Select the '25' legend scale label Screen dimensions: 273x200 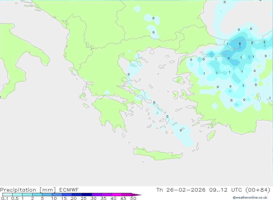tap(84, 198)
